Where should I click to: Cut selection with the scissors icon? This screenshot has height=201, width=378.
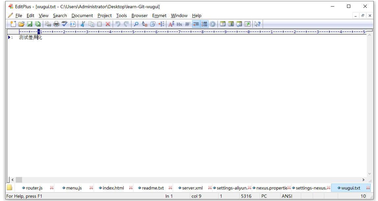tap(83, 24)
